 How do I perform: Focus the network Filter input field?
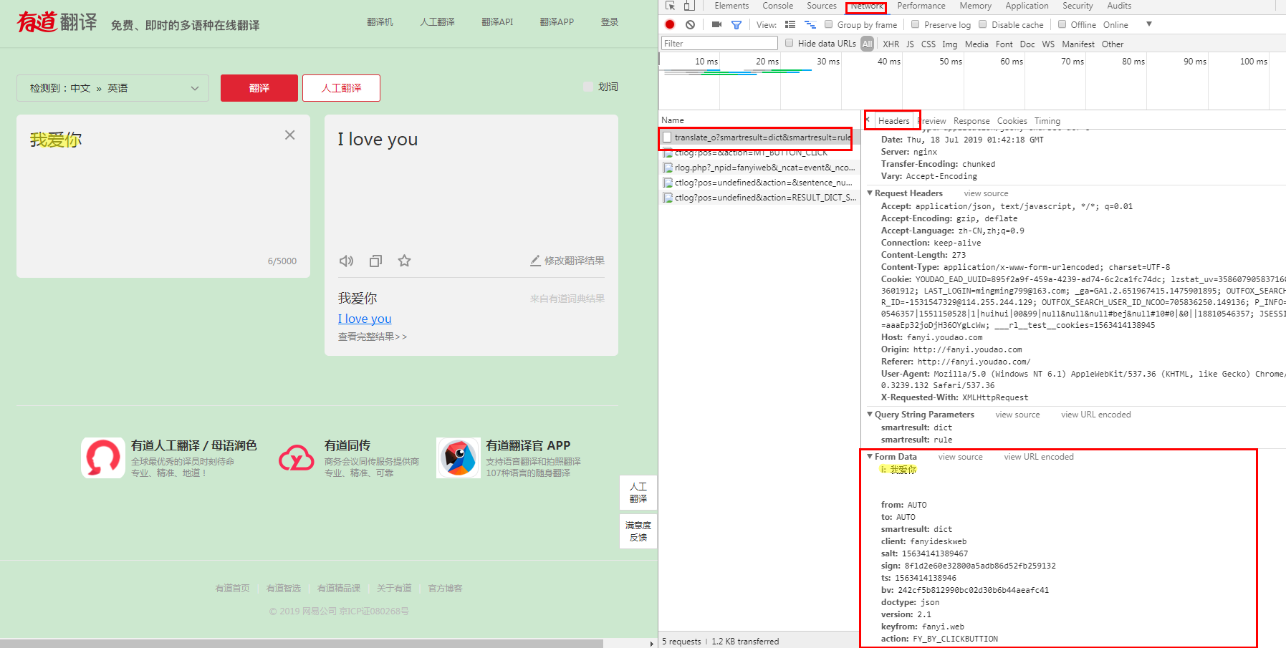pyautogui.click(x=719, y=44)
